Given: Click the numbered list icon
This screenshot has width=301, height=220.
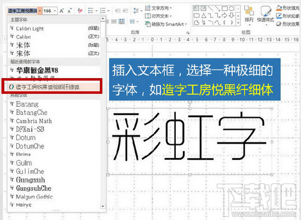Looking at the screenshot, I should point(103,10).
